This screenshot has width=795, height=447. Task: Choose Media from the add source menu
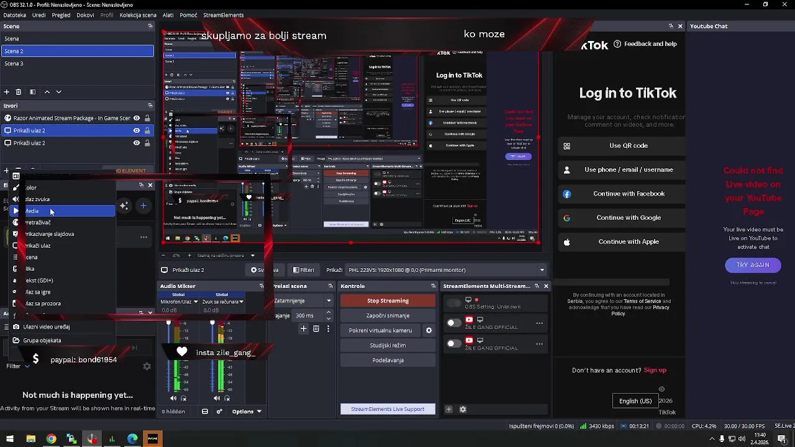pos(62,211)
